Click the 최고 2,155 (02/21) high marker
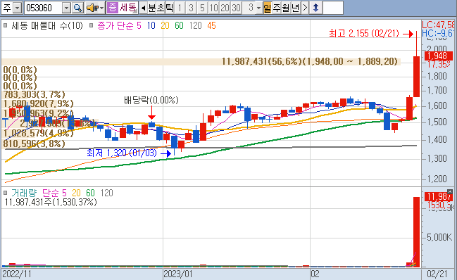Image resolution: width=457 pixels, height=280 pixels. [364, 33]
